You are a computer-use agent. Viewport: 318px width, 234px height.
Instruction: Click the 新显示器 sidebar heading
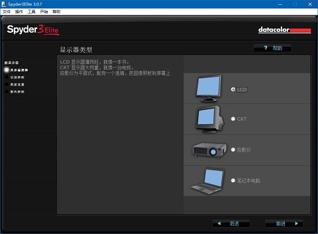[12, 62]
